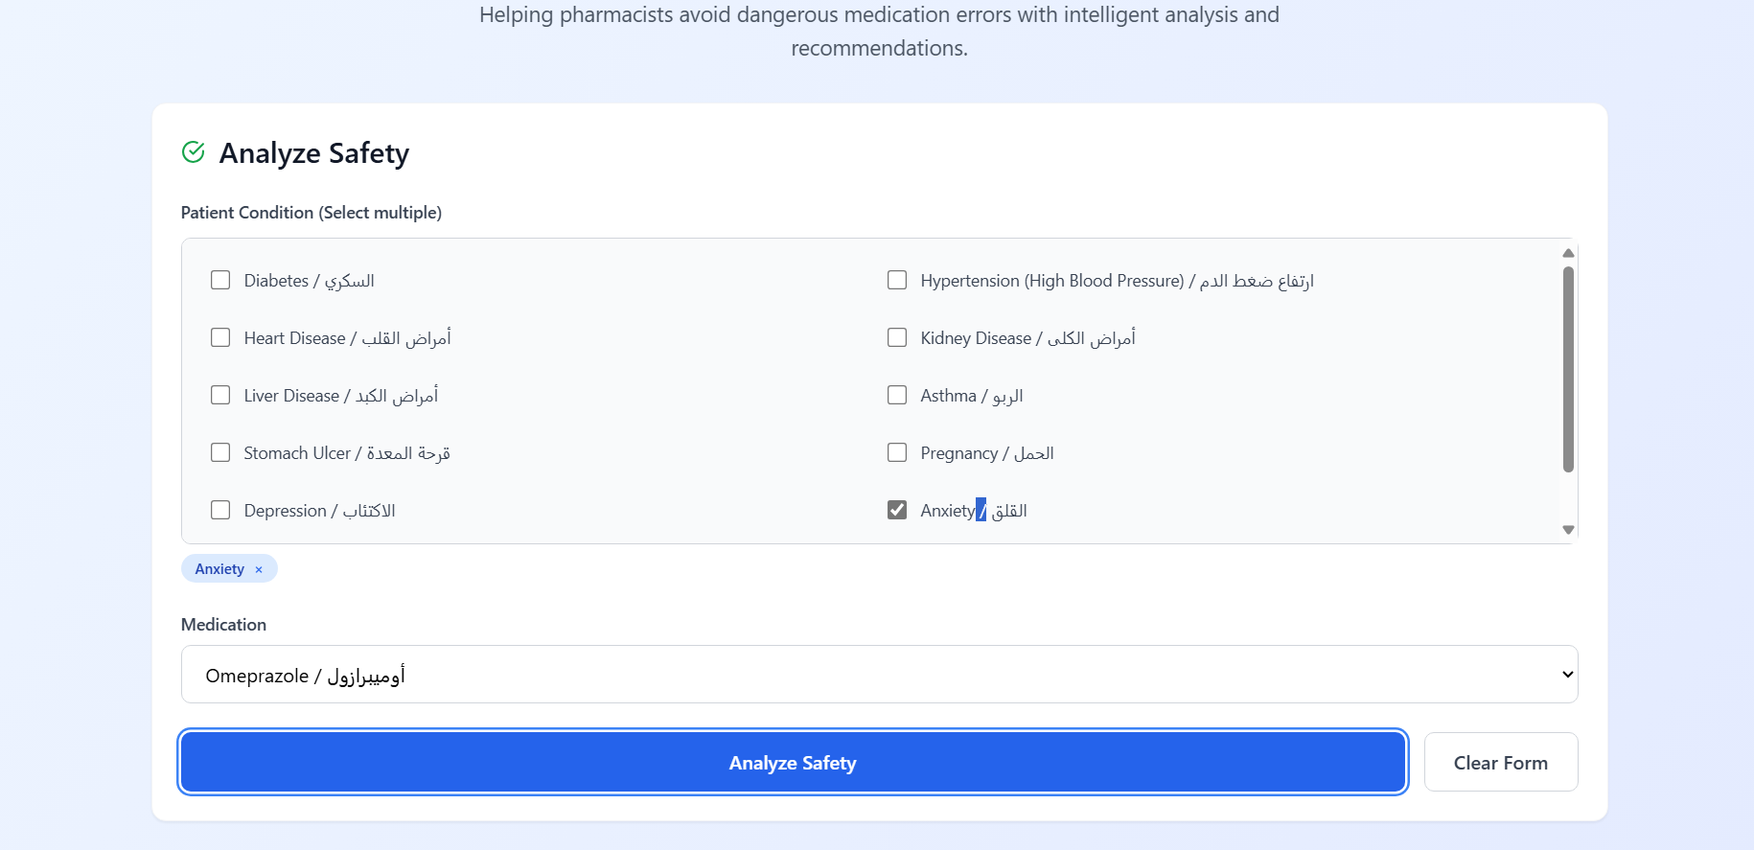Click the Pregnancy condition label text
The image size is (1754, 850).
click(986, 453)
